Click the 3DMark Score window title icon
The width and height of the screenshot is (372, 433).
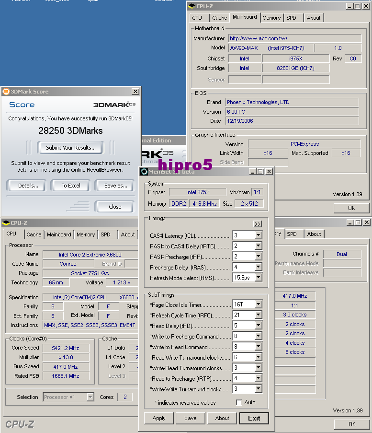coord(6,92)
